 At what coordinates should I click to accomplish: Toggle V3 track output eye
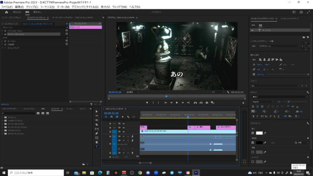[124, 124]
